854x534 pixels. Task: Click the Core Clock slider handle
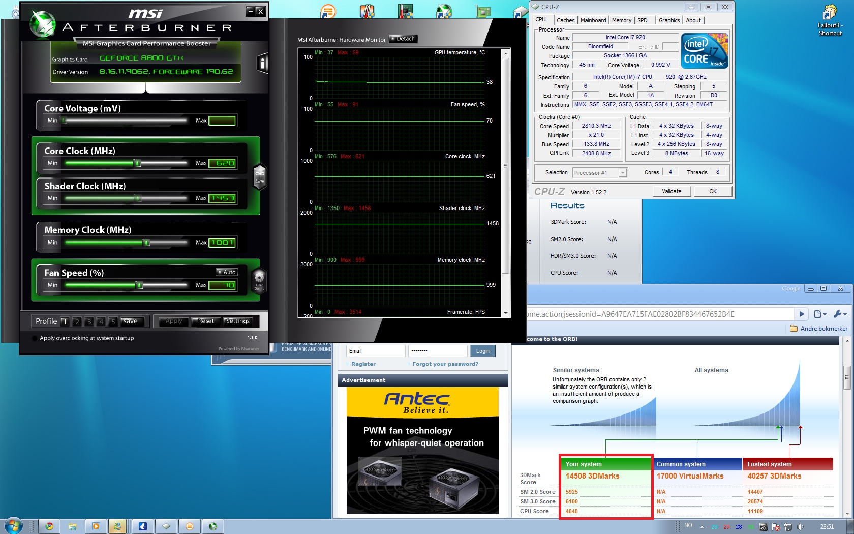pyautogui.click(x=137, y=163)
